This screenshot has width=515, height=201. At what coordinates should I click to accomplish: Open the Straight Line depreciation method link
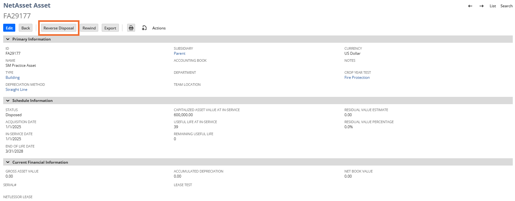coord(17,90)
